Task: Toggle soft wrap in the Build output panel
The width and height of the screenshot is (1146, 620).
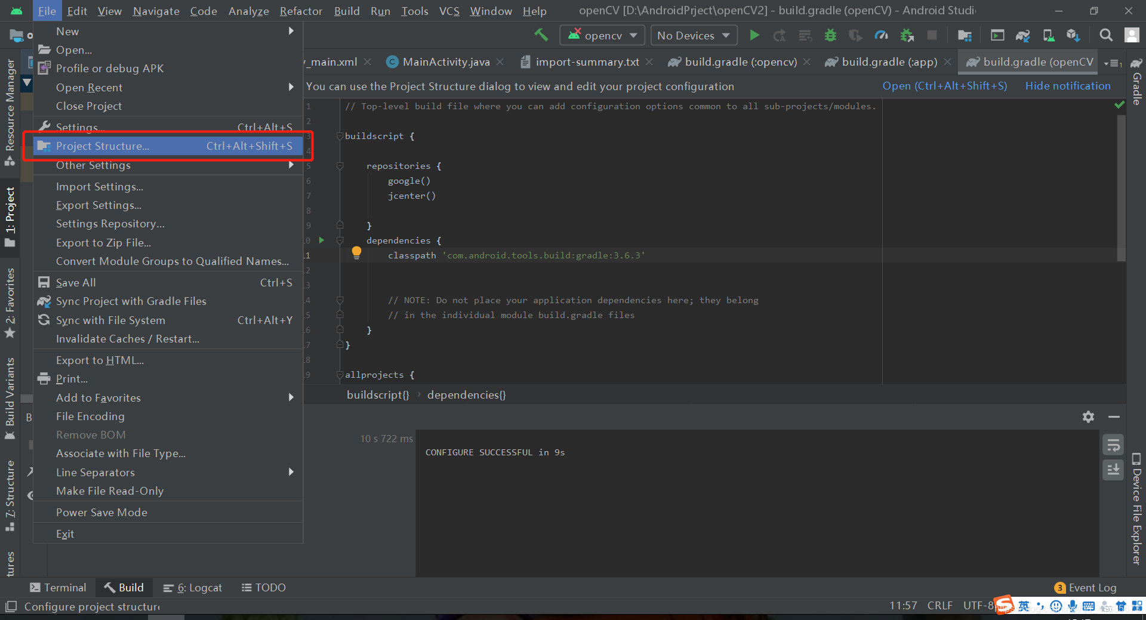Action: pos(1113,445)
